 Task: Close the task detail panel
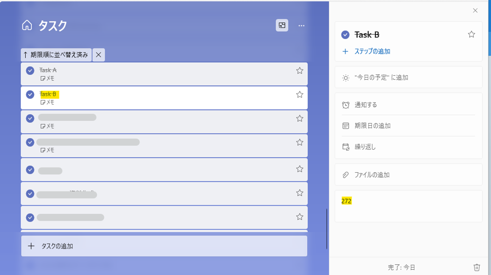click(475, 11)
